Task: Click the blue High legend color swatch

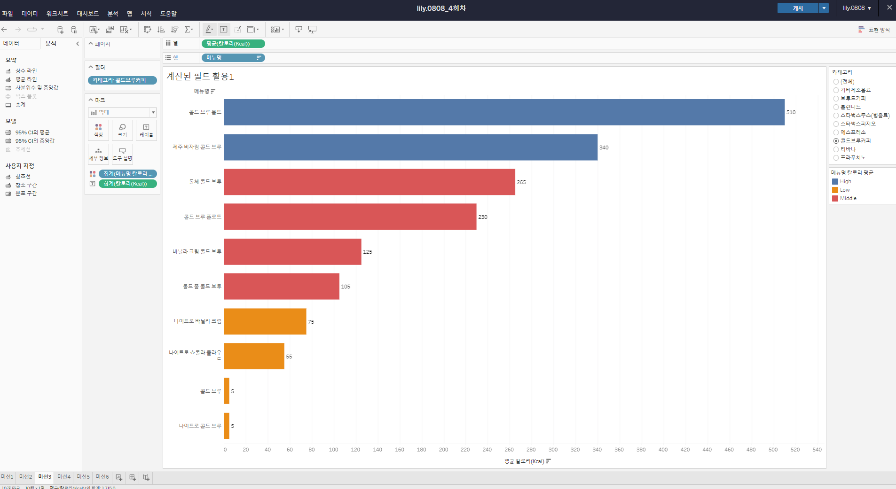Action: [x=835, y=181]
